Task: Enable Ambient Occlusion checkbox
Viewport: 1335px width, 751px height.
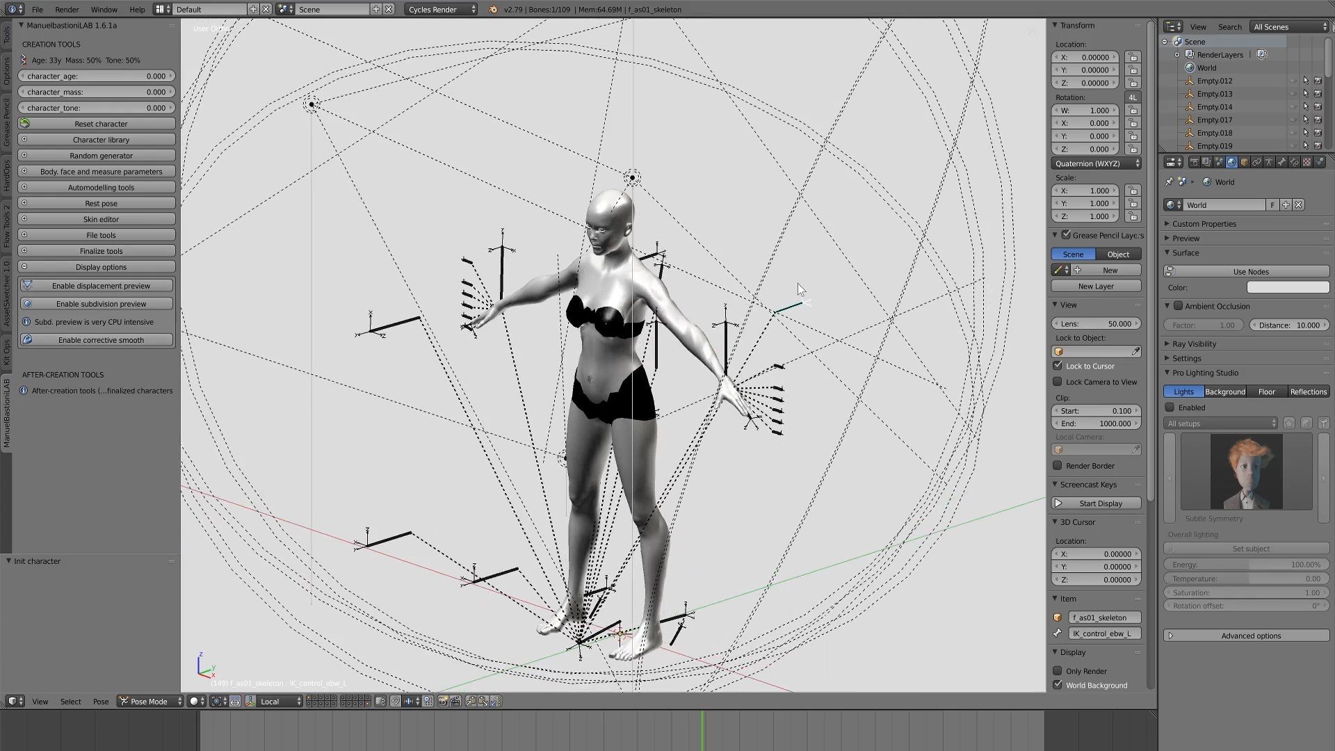Action: [x=1178, y=306]
